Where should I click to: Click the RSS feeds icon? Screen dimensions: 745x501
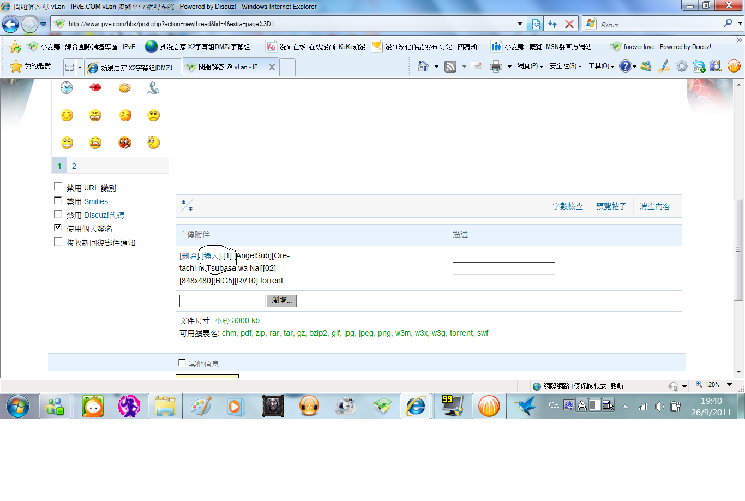tap(450, 67)
